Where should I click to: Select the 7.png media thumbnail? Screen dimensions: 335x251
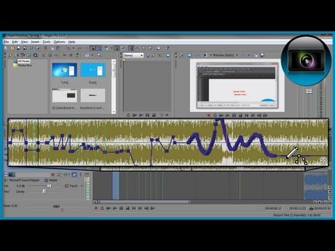click(64, 70)
